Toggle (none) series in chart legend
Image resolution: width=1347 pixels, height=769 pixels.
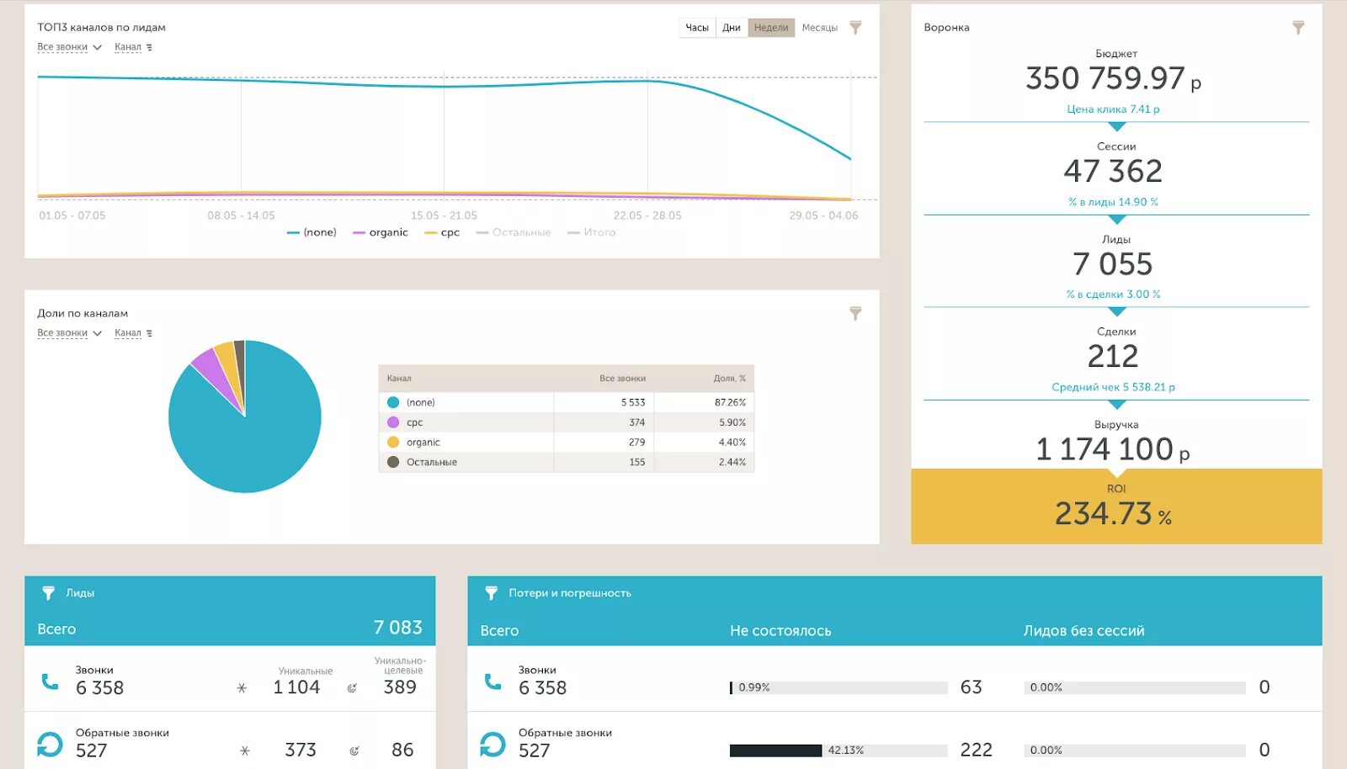click(x=311, y=232)
